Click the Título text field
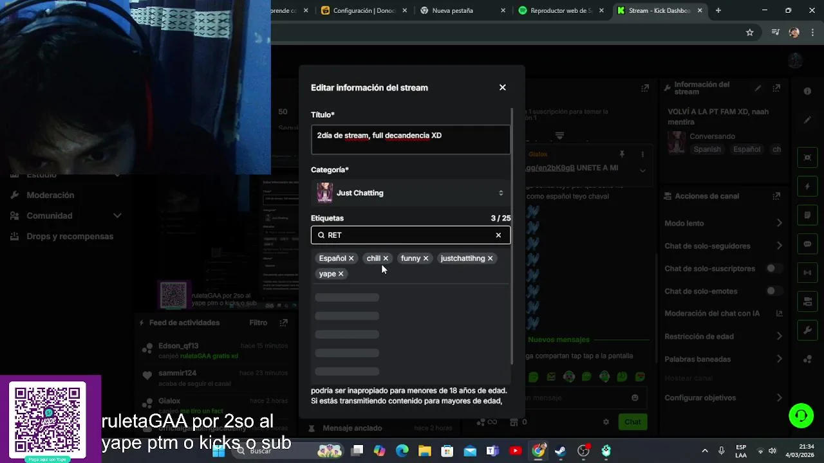Screen dimensions: 824x463 pos(411,140)
